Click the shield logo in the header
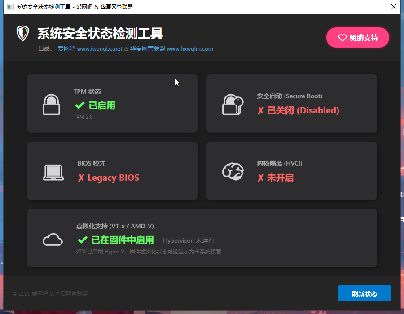The width and height of the screenshot is (404, 314). click(22, 34)
